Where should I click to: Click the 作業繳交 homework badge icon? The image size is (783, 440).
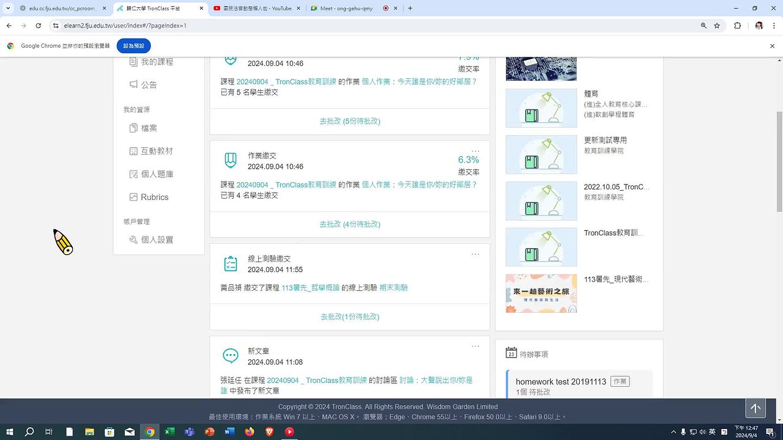(x=231, y=161)
